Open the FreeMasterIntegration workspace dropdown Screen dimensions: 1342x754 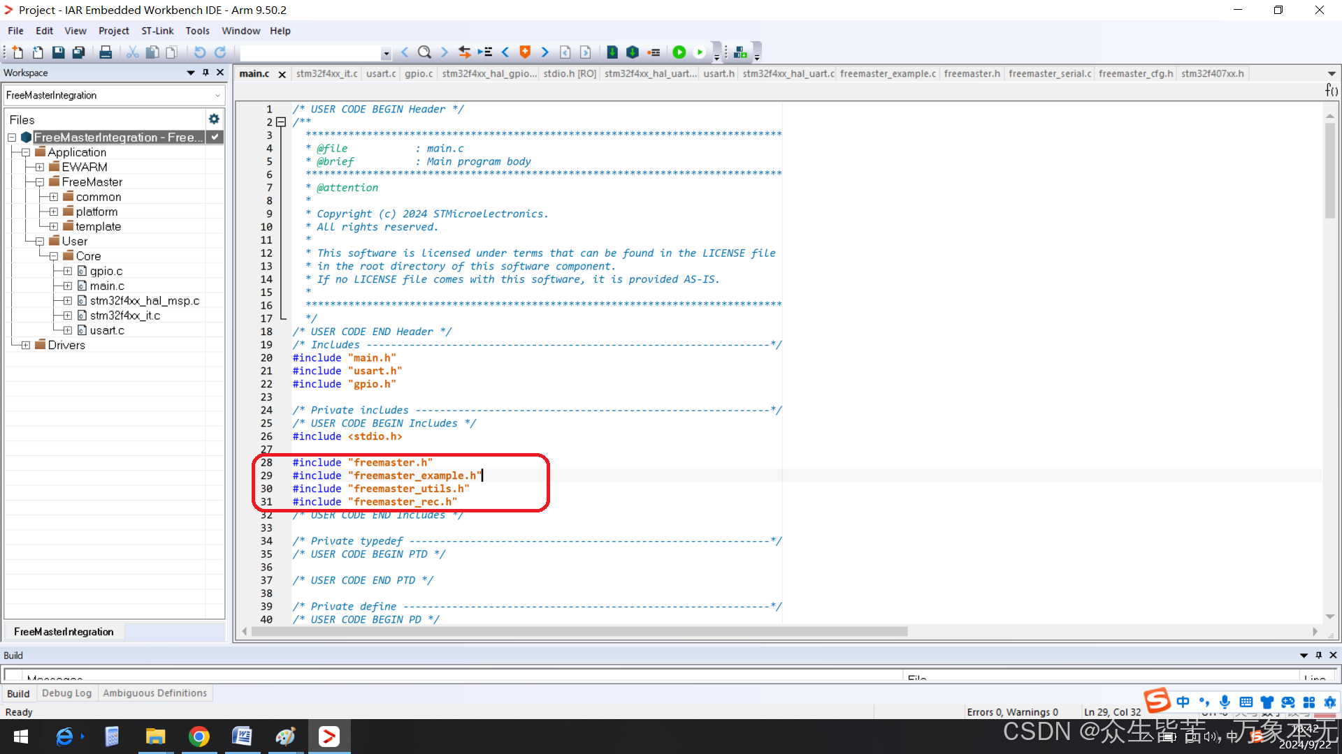point(217,95)
